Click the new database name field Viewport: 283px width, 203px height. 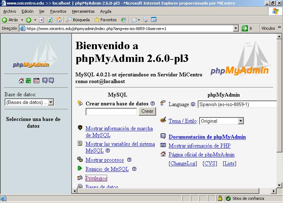(111, 111)
